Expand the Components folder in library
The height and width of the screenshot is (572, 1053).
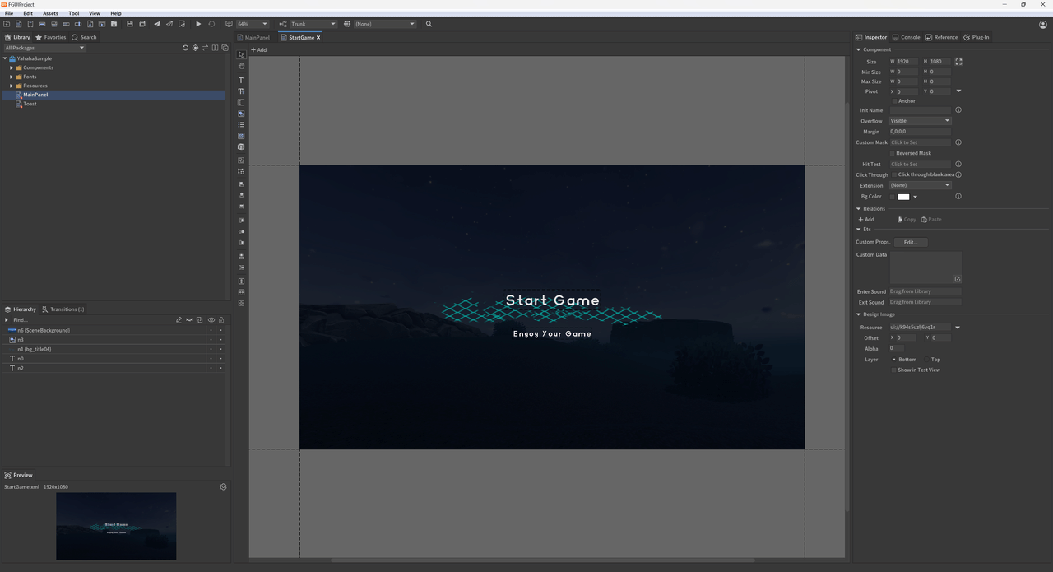click(x=12, y=67)
